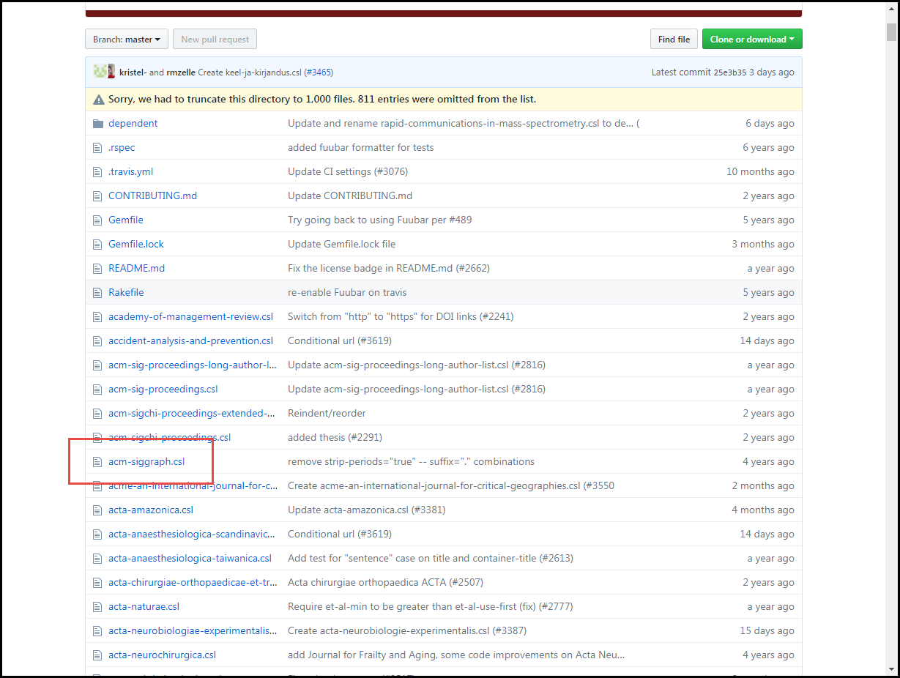Open academy-of-management-review.csl
The height and width of the screenshot is (678, 900).
pyautogui.click(x=191, y=316)
